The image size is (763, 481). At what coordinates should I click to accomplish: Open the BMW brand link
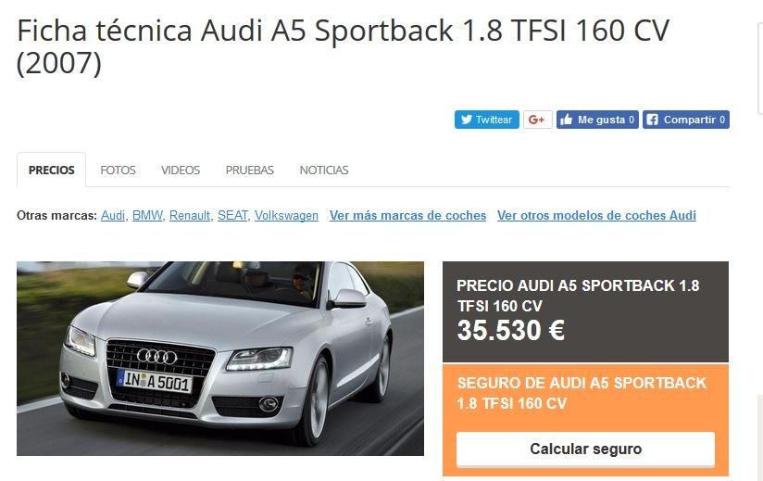[147, 215]
